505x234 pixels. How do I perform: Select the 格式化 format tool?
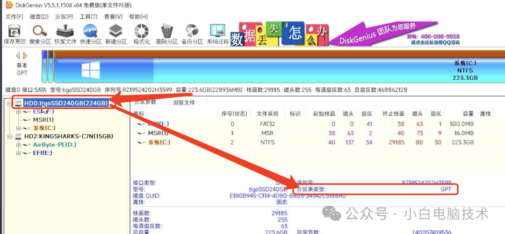141,34
